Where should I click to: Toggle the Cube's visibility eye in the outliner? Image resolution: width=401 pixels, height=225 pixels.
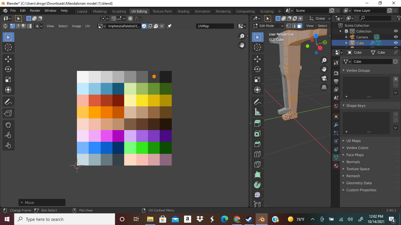point(395,42)
